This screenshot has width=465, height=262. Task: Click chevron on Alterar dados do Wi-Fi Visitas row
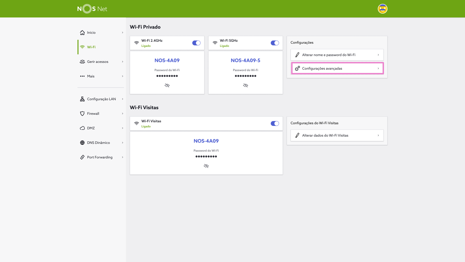(378, 136)
